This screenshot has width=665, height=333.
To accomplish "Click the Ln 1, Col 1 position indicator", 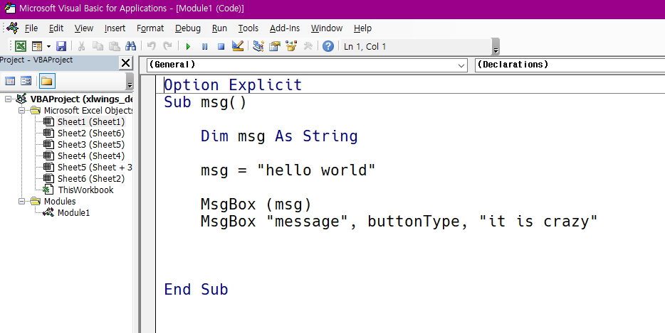I will coord(365,47).
